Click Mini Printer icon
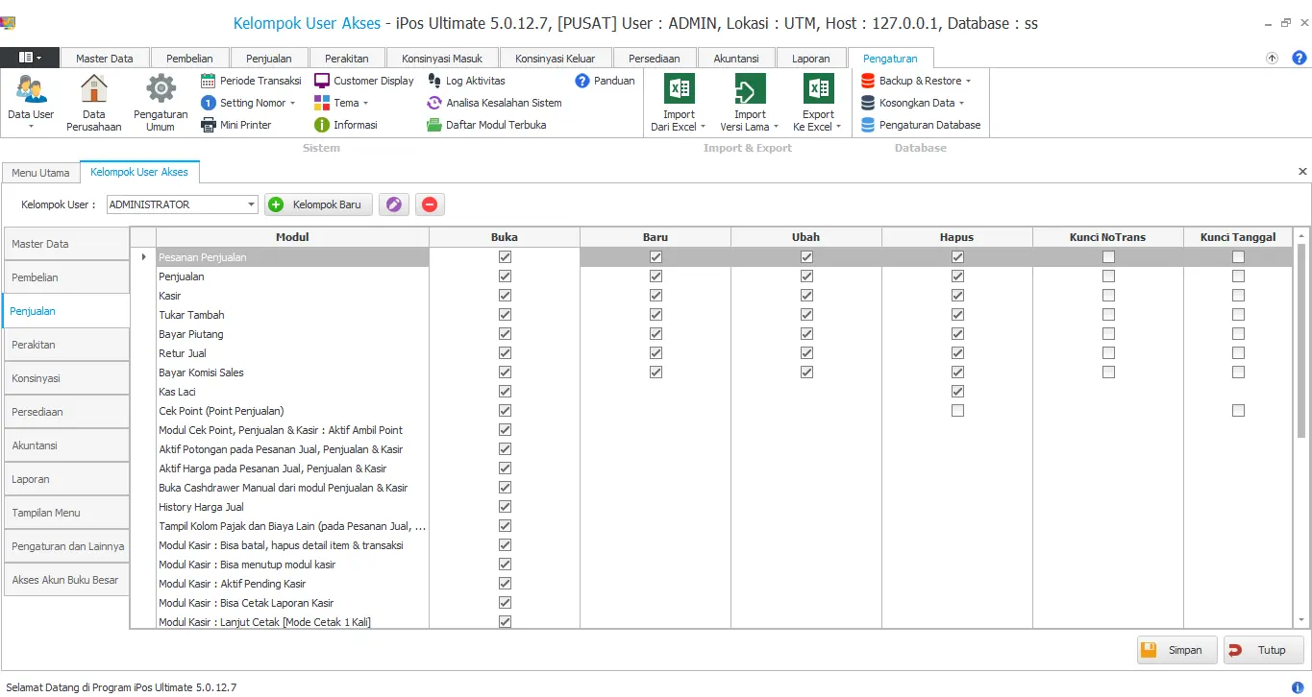 (x=209, y=125)
